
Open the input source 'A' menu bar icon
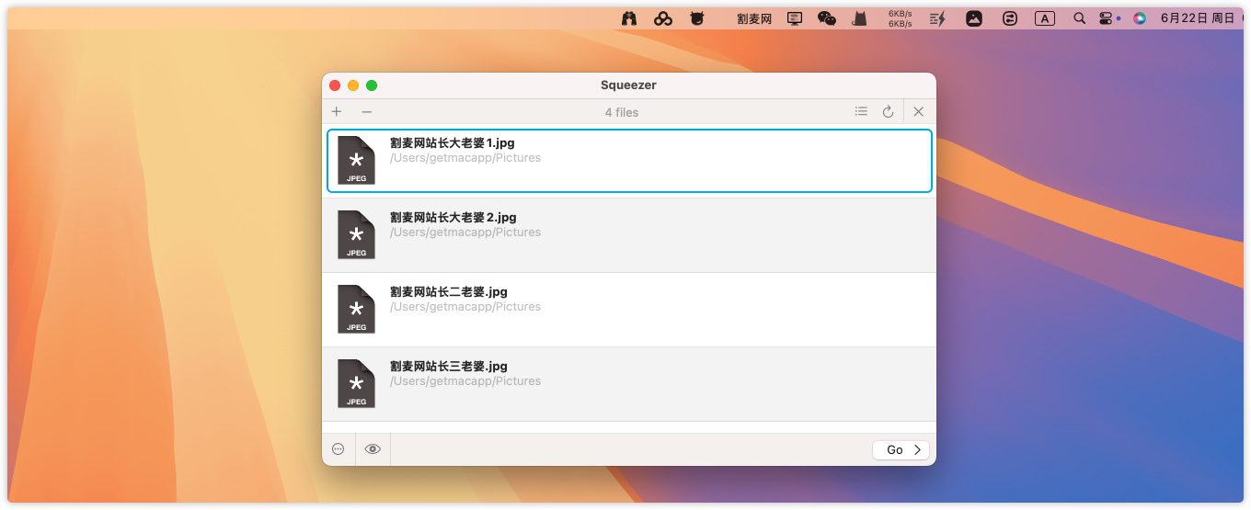(x=1045, y=18)
